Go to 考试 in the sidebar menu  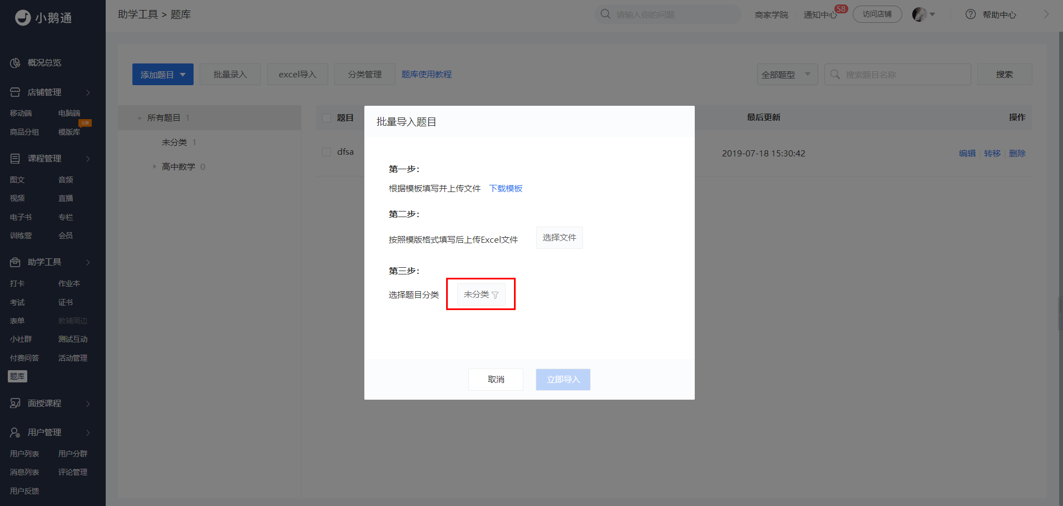(17, 302)
